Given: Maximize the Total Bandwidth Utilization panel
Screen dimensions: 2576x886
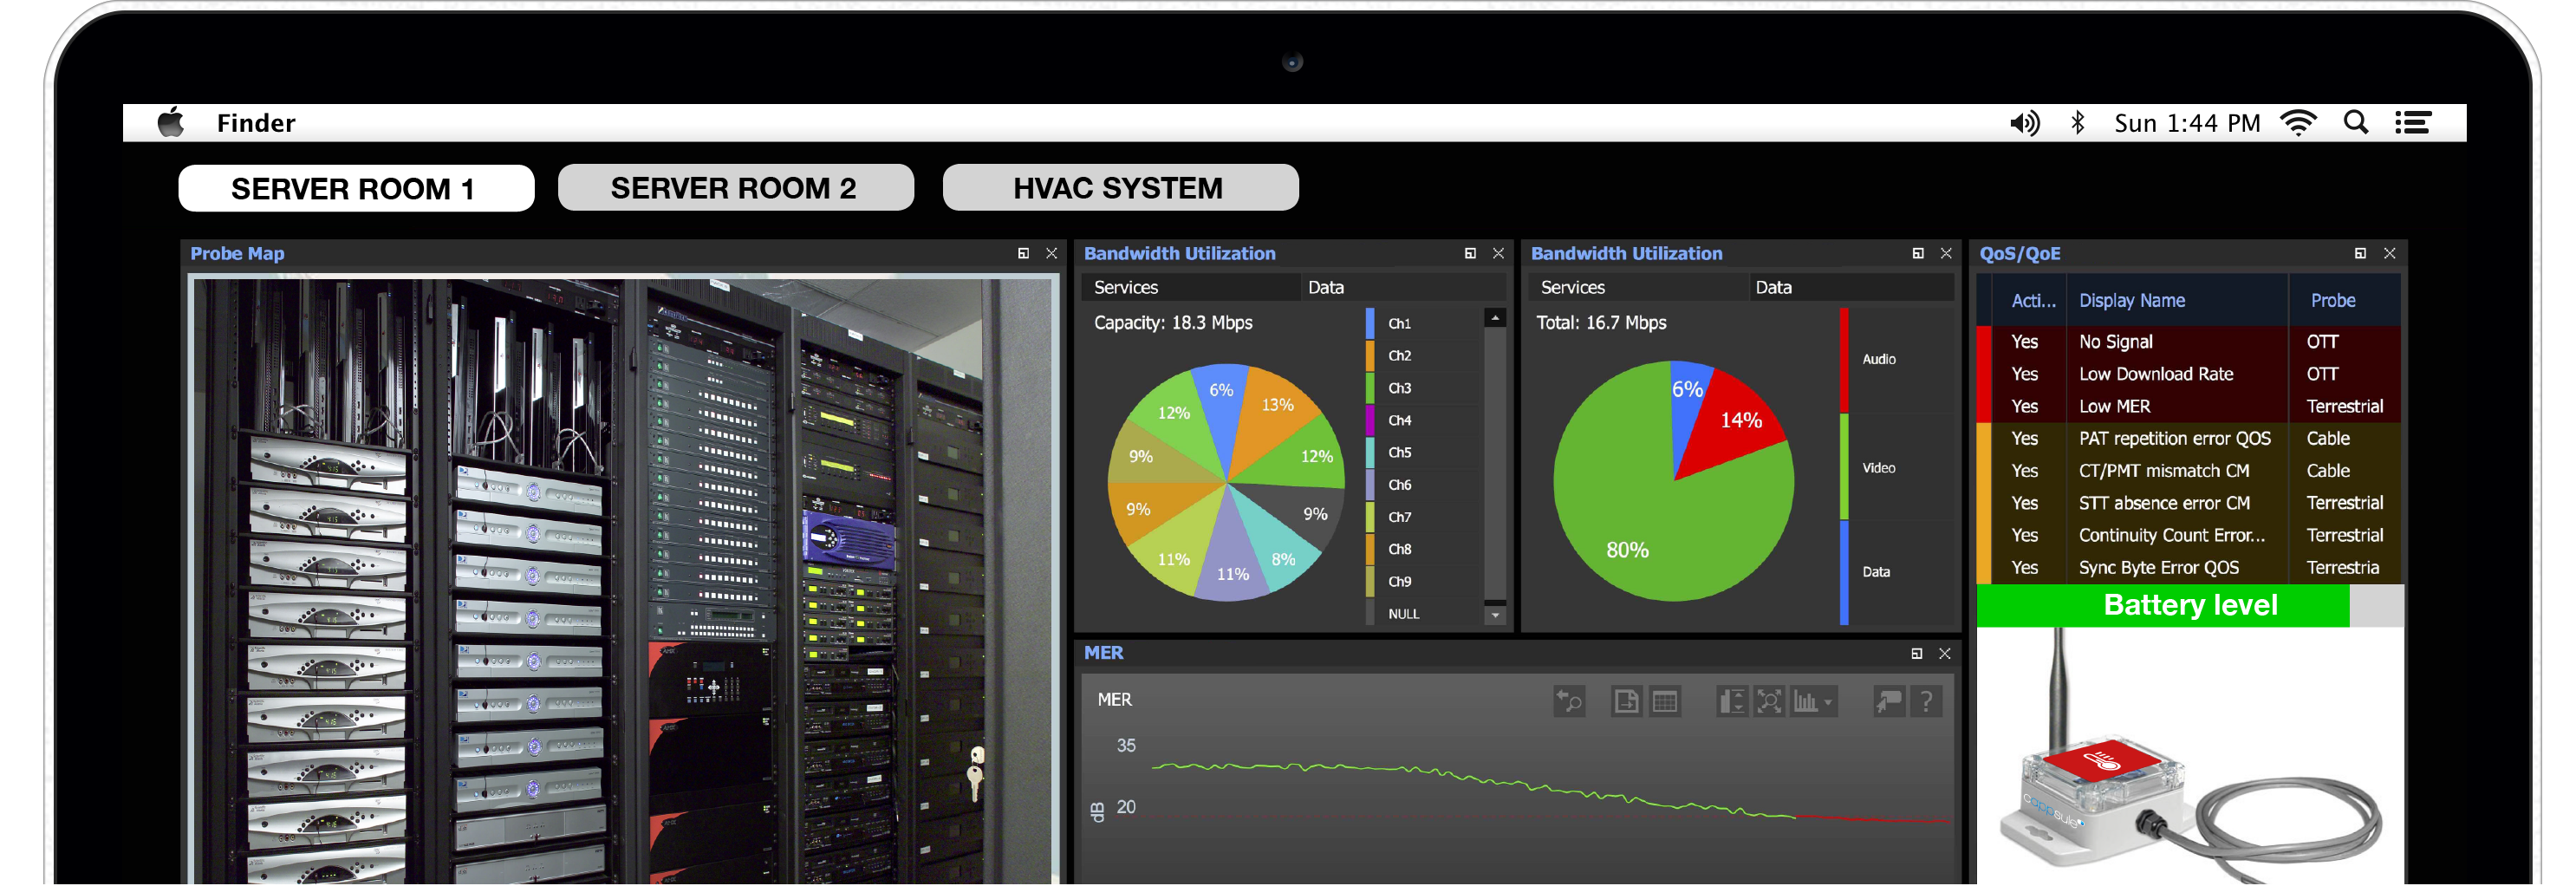Looking at the screenshot, I should point(1918,253).
